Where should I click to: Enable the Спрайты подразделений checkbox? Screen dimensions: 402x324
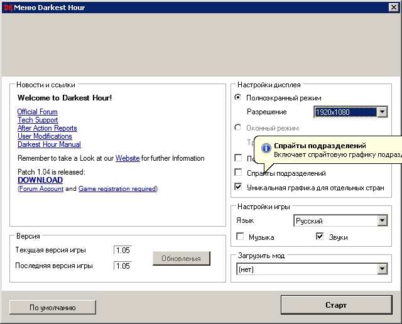239,172
